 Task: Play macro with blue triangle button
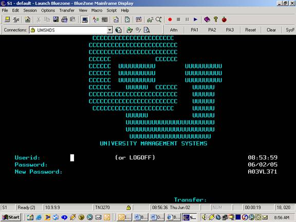(196, 20)
